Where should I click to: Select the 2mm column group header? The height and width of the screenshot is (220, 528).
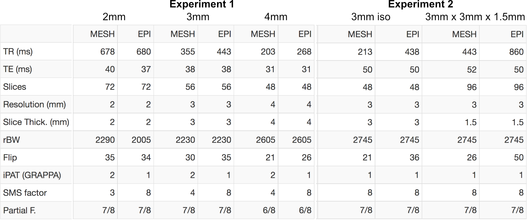coord(114,17)
